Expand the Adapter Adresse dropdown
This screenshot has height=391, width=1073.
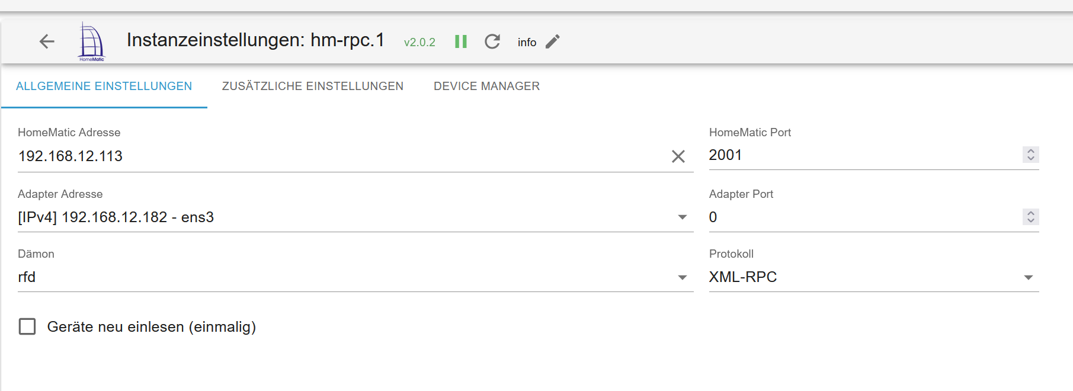tap(683, 217)
